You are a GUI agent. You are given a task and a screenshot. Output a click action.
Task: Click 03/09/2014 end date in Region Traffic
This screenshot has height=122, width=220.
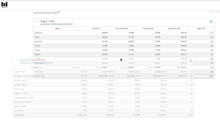pos(67,24)
